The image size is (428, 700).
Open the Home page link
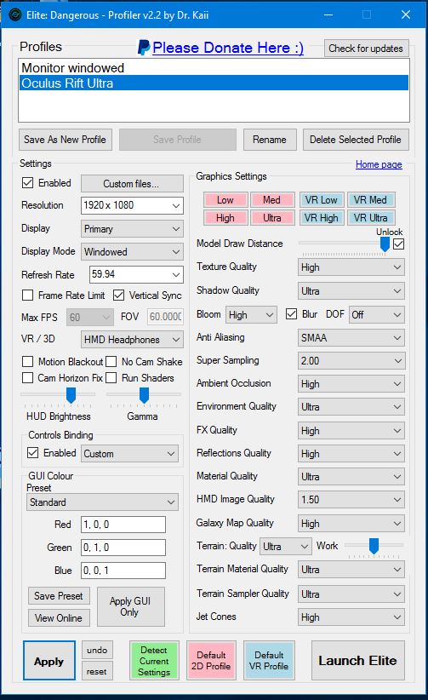[x=379, y=164]
